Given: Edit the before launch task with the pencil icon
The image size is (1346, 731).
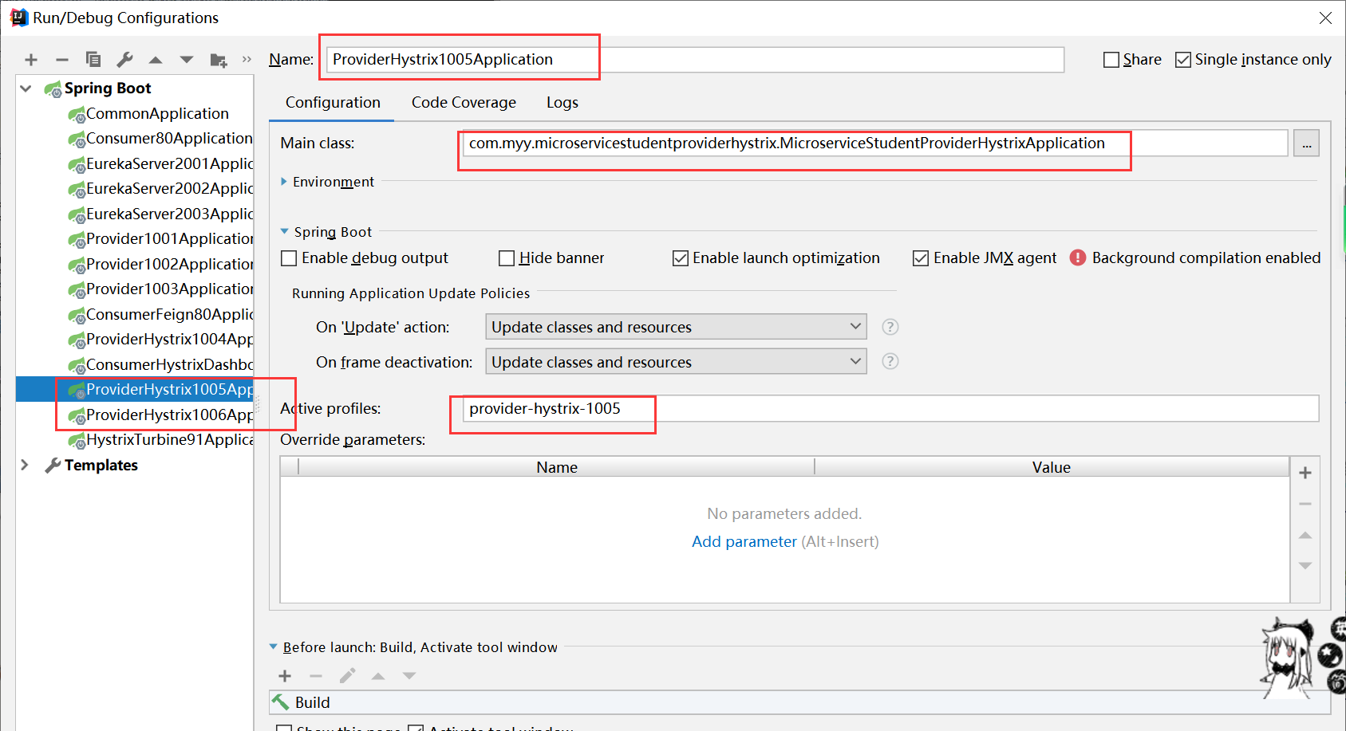Looking at the screenshot, I should (x=347, y=676).
